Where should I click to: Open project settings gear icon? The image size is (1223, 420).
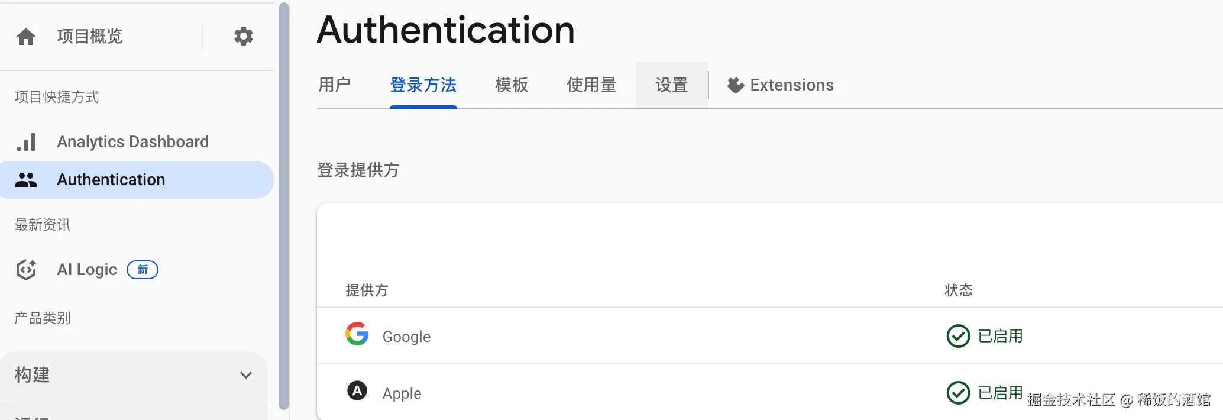(243, 37)
